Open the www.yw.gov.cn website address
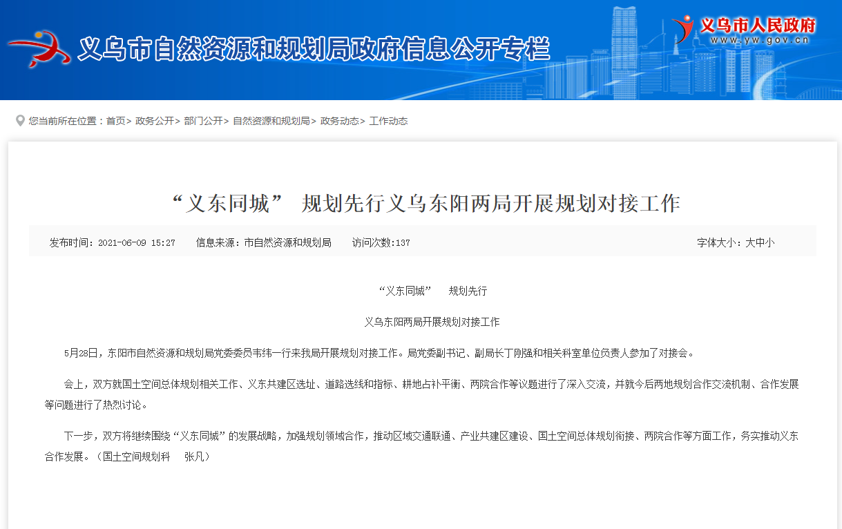Image resolution: width=842 pixels, height=529 pixels. 758,41
